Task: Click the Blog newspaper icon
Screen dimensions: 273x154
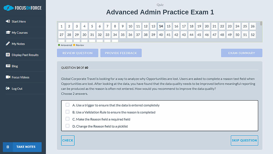Action: pos(8,66)
